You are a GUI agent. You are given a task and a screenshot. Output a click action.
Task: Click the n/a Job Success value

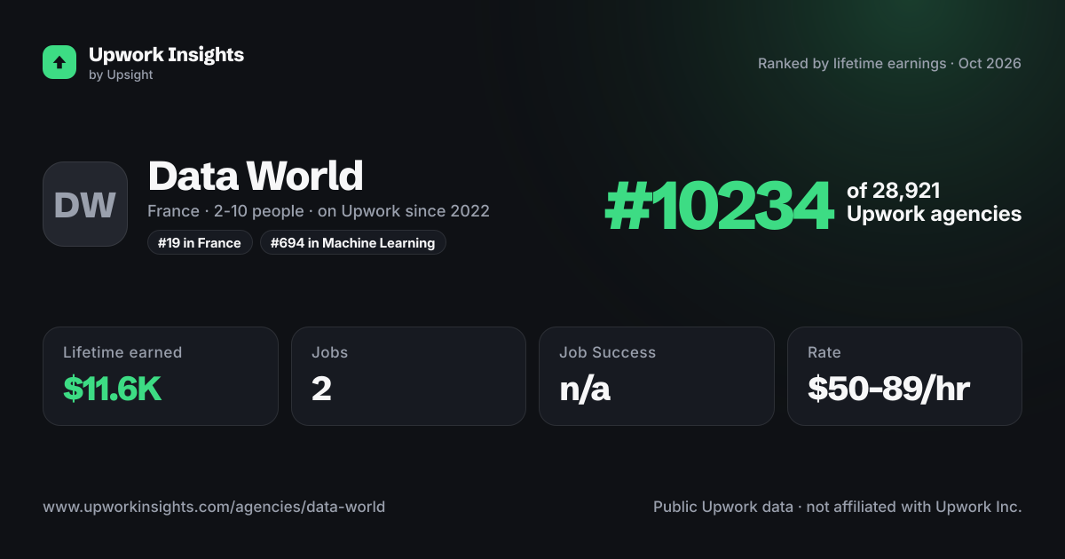pos(585,389)
